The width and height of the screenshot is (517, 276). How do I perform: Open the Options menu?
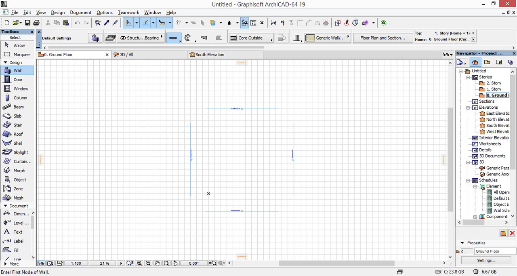(x=105, y=13)
